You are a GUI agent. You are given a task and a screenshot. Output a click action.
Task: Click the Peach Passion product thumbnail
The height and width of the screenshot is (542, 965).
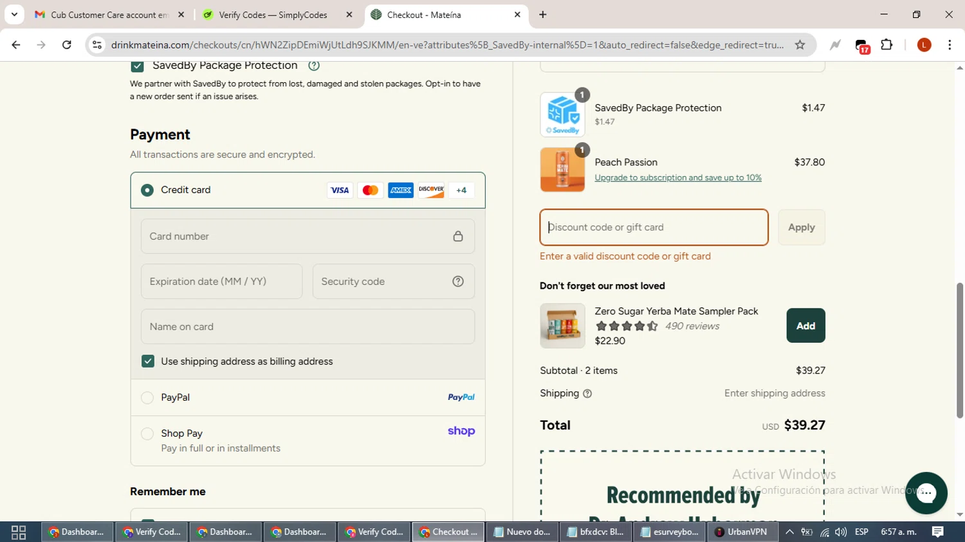(563, 170)
